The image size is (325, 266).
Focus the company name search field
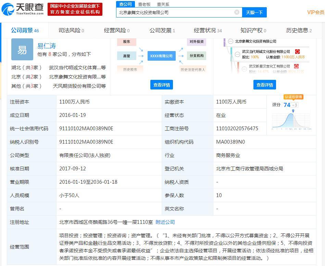(x=175, y=12)
